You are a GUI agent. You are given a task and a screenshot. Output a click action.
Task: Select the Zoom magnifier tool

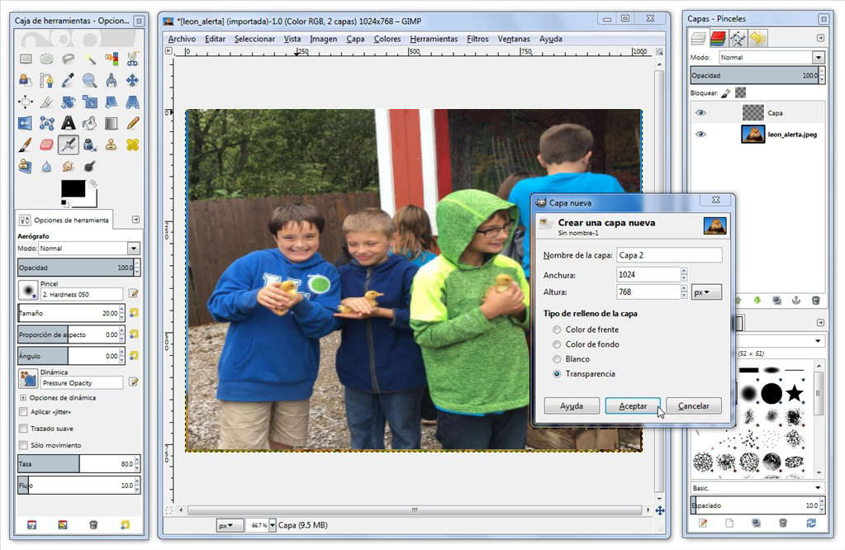[x=89, y=80]
